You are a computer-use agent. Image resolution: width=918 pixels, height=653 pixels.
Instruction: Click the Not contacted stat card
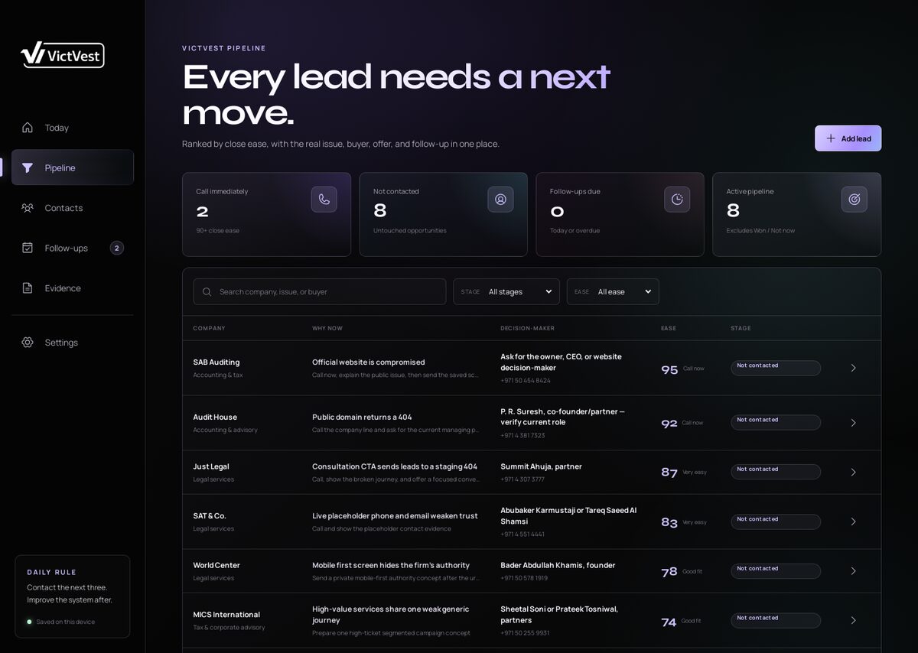443,214
